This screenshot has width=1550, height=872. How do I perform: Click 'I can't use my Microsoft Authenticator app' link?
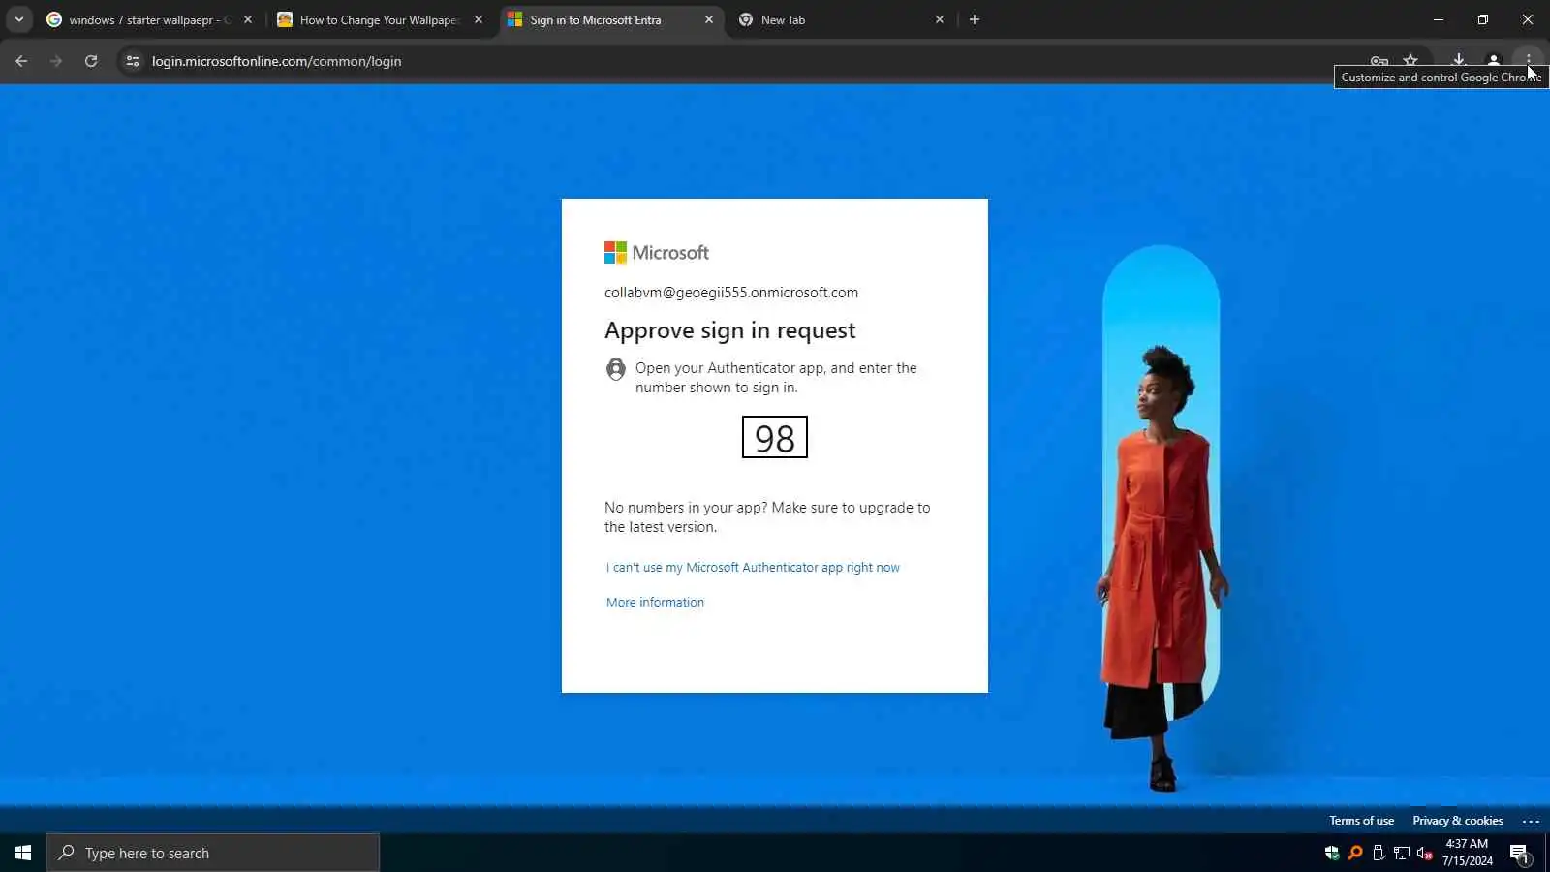(753, 568)
